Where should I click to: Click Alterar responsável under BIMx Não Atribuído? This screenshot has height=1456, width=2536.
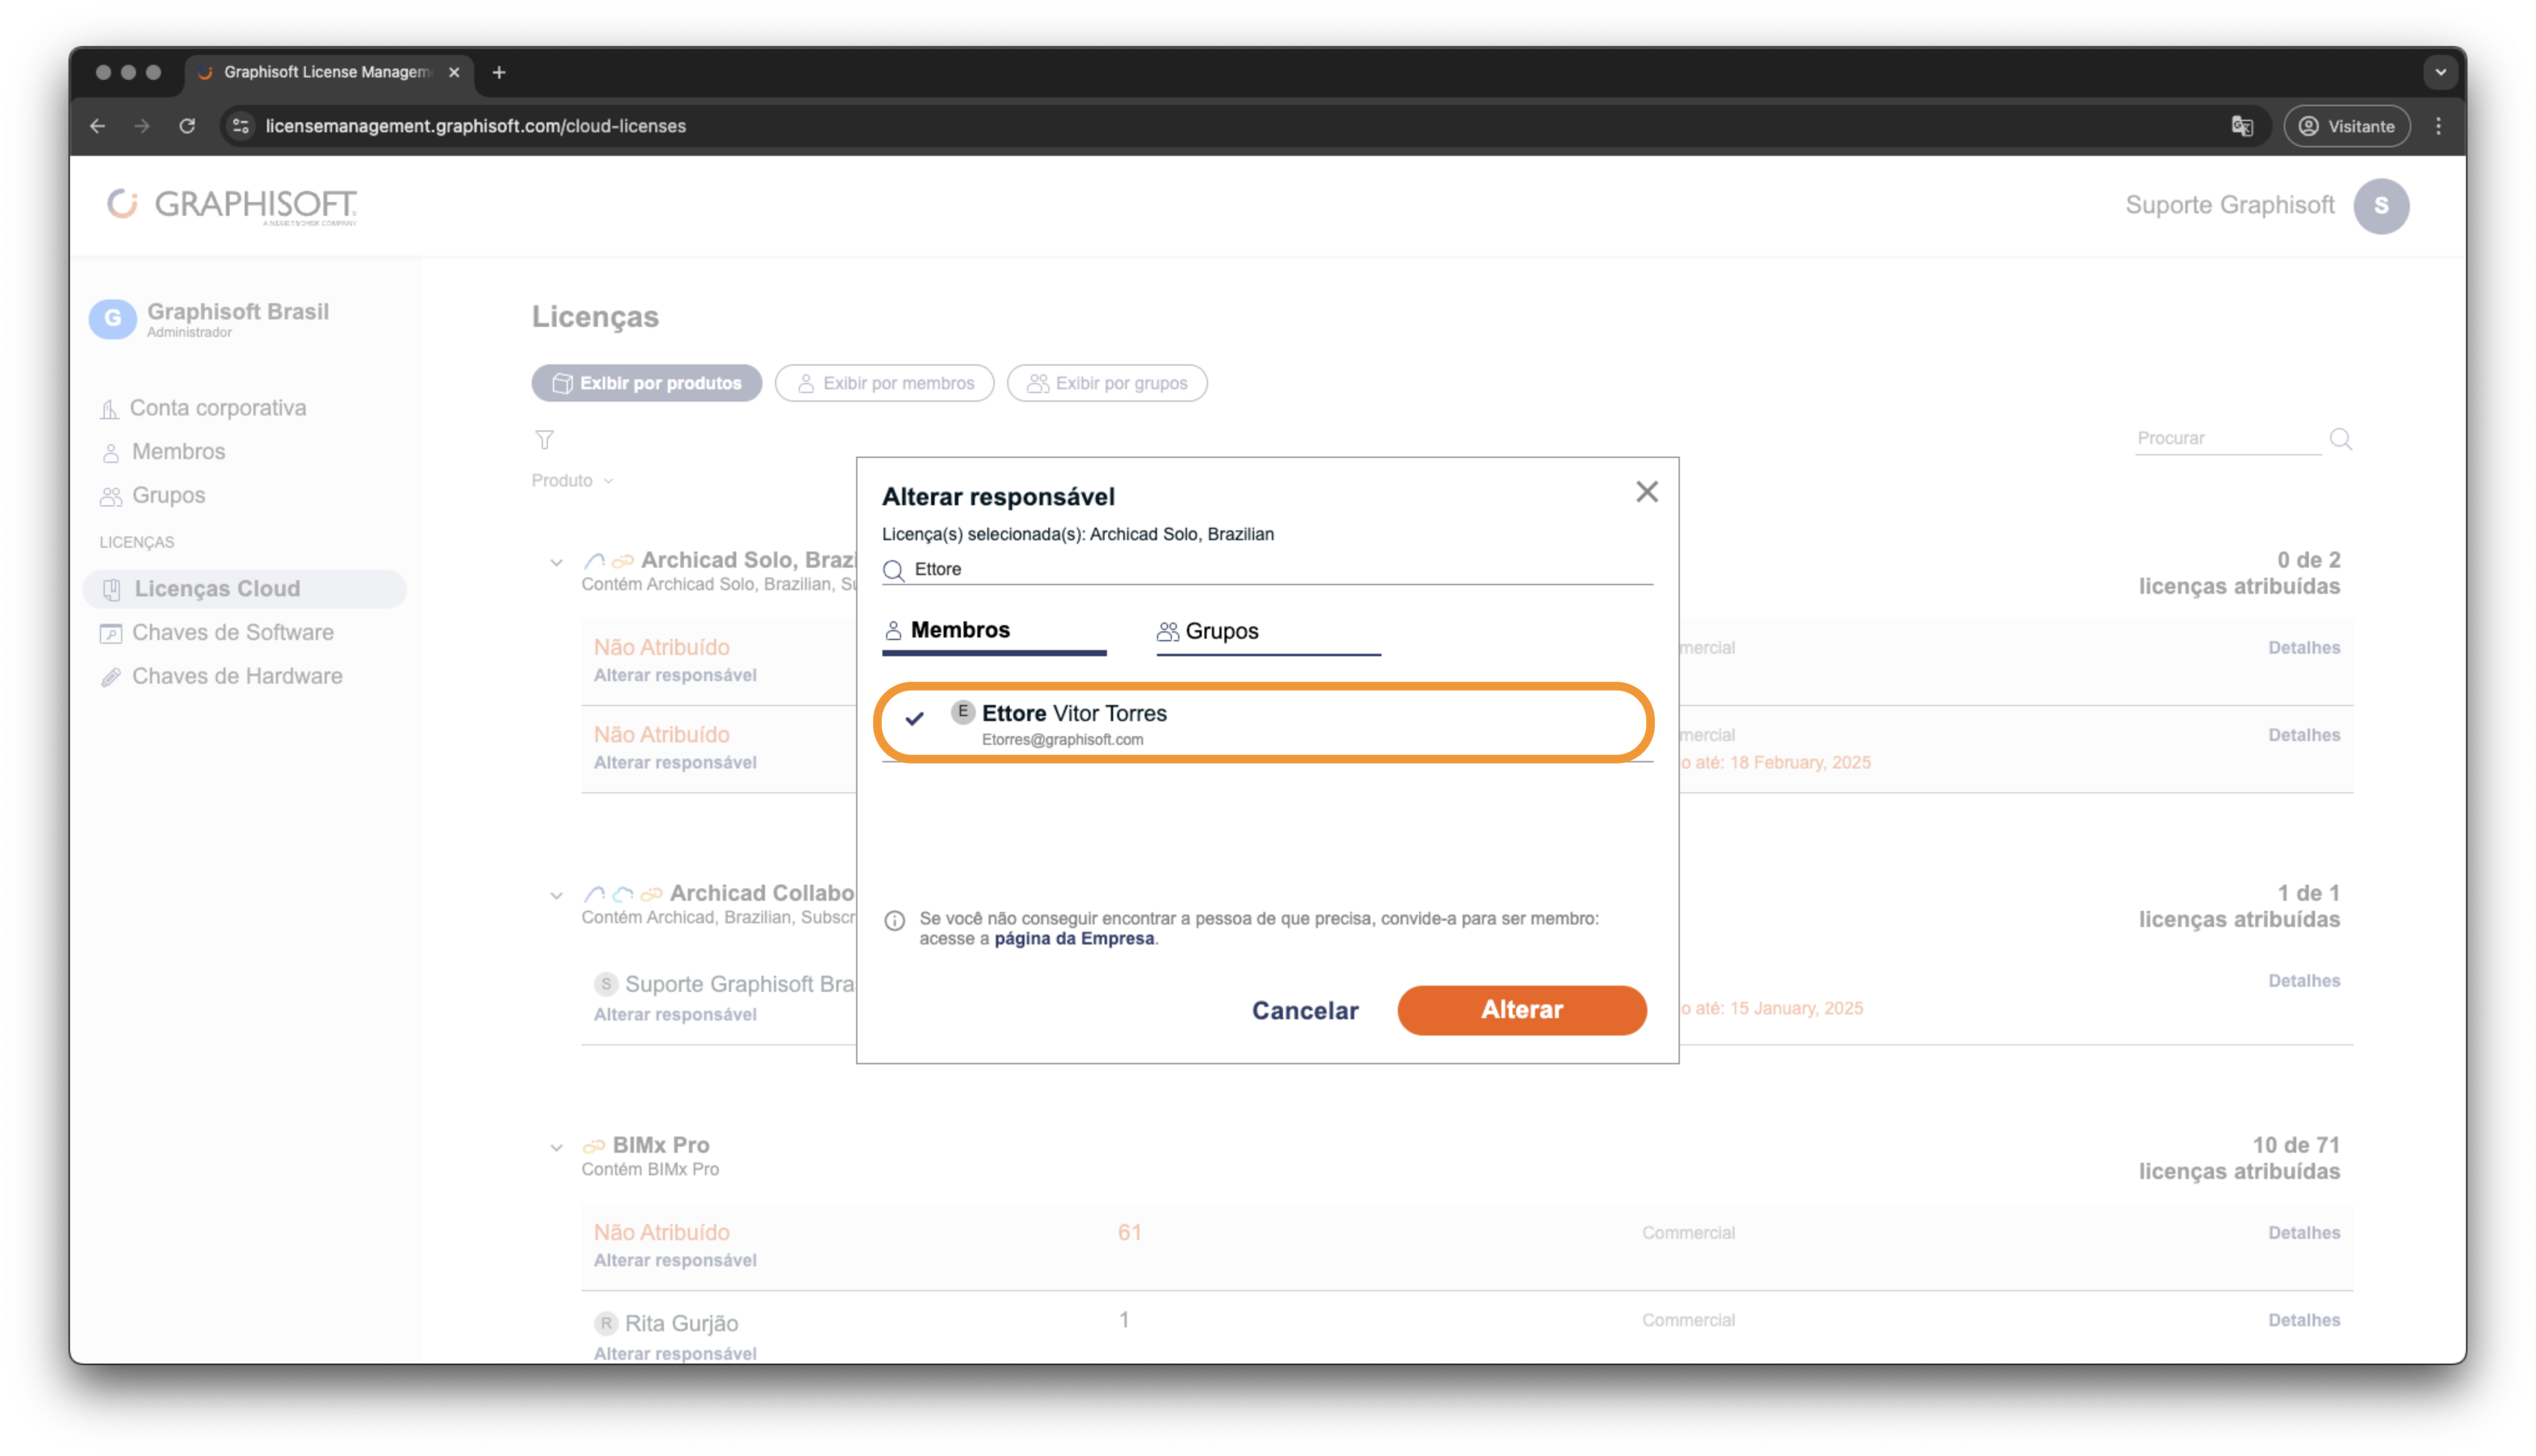pyautogui.click(x=675, y=1261)
